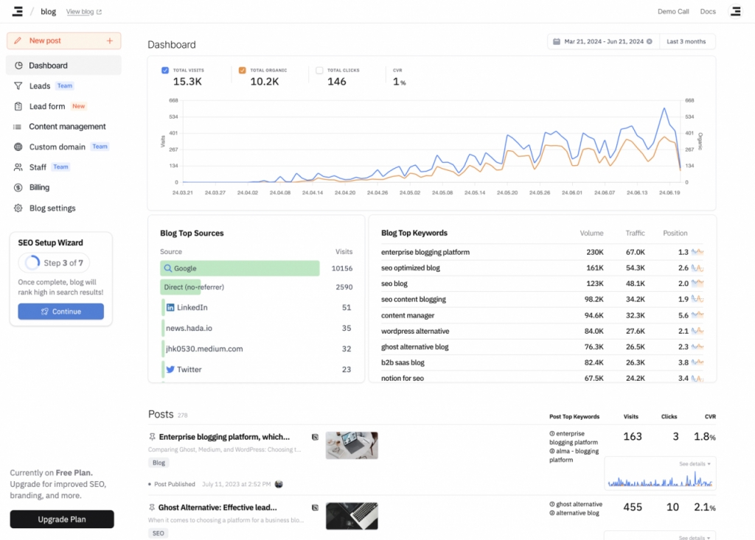Viewport: 755px width, 540px height.
Task: Toggle the Total Organic checkbox
Action: pyautogui.click(x=242, y=71)
